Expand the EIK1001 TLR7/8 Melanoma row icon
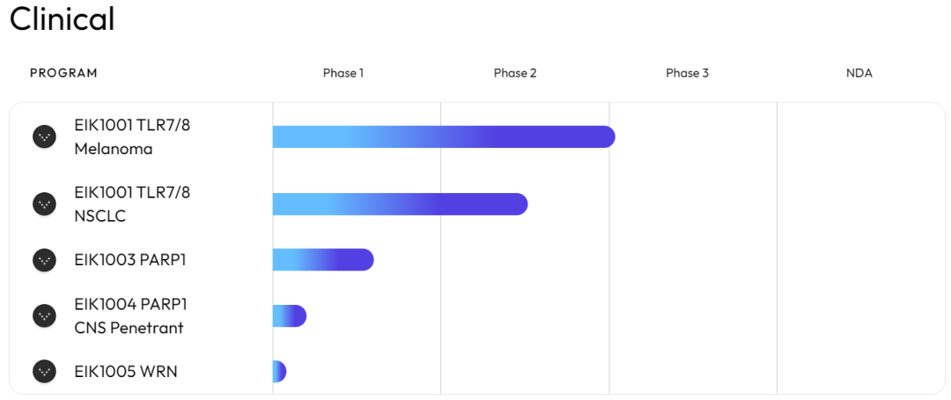The width and height of the screenshot is (951, 400). (x=44, y=137)
